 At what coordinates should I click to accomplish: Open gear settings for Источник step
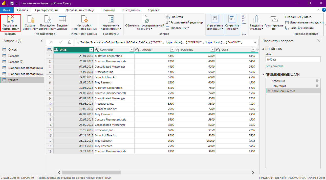click(317, 81)
